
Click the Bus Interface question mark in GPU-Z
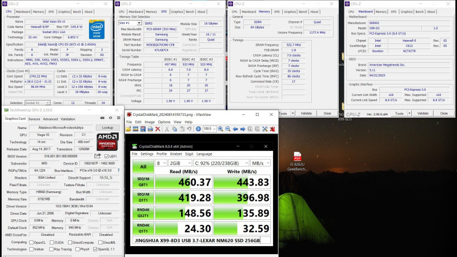(x=118, y=170)
